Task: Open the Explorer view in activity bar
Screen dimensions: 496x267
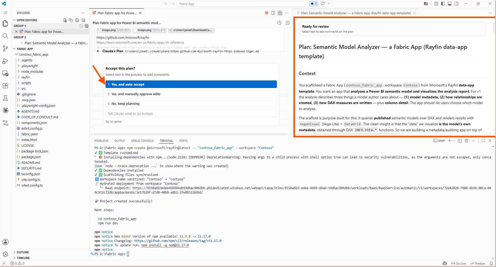Action: [5, 24]
